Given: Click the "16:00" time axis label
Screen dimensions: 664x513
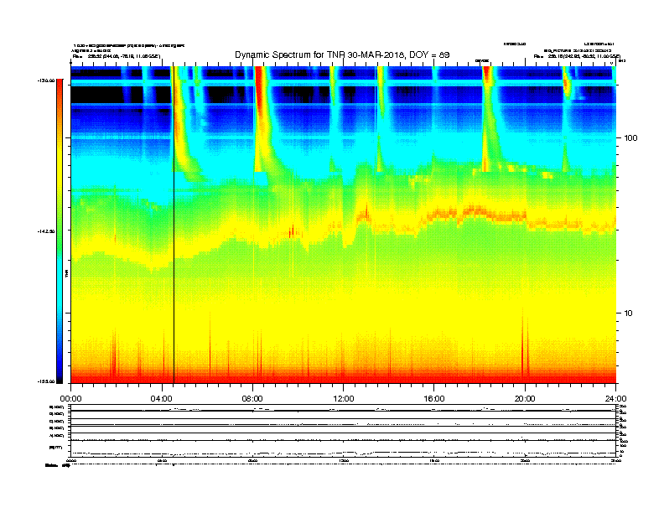Looking at the screenshot, I should coord(434,399).
